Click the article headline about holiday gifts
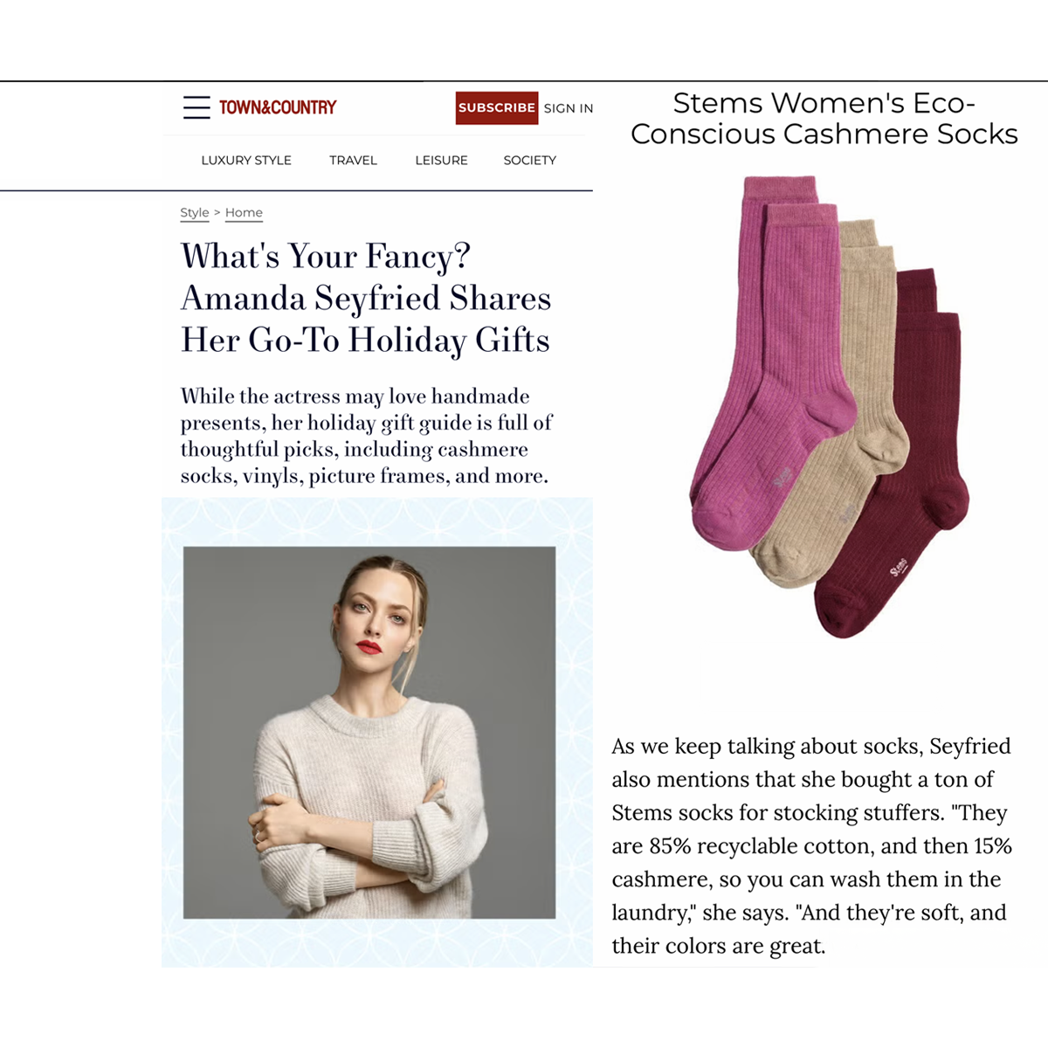 [366, 298]
